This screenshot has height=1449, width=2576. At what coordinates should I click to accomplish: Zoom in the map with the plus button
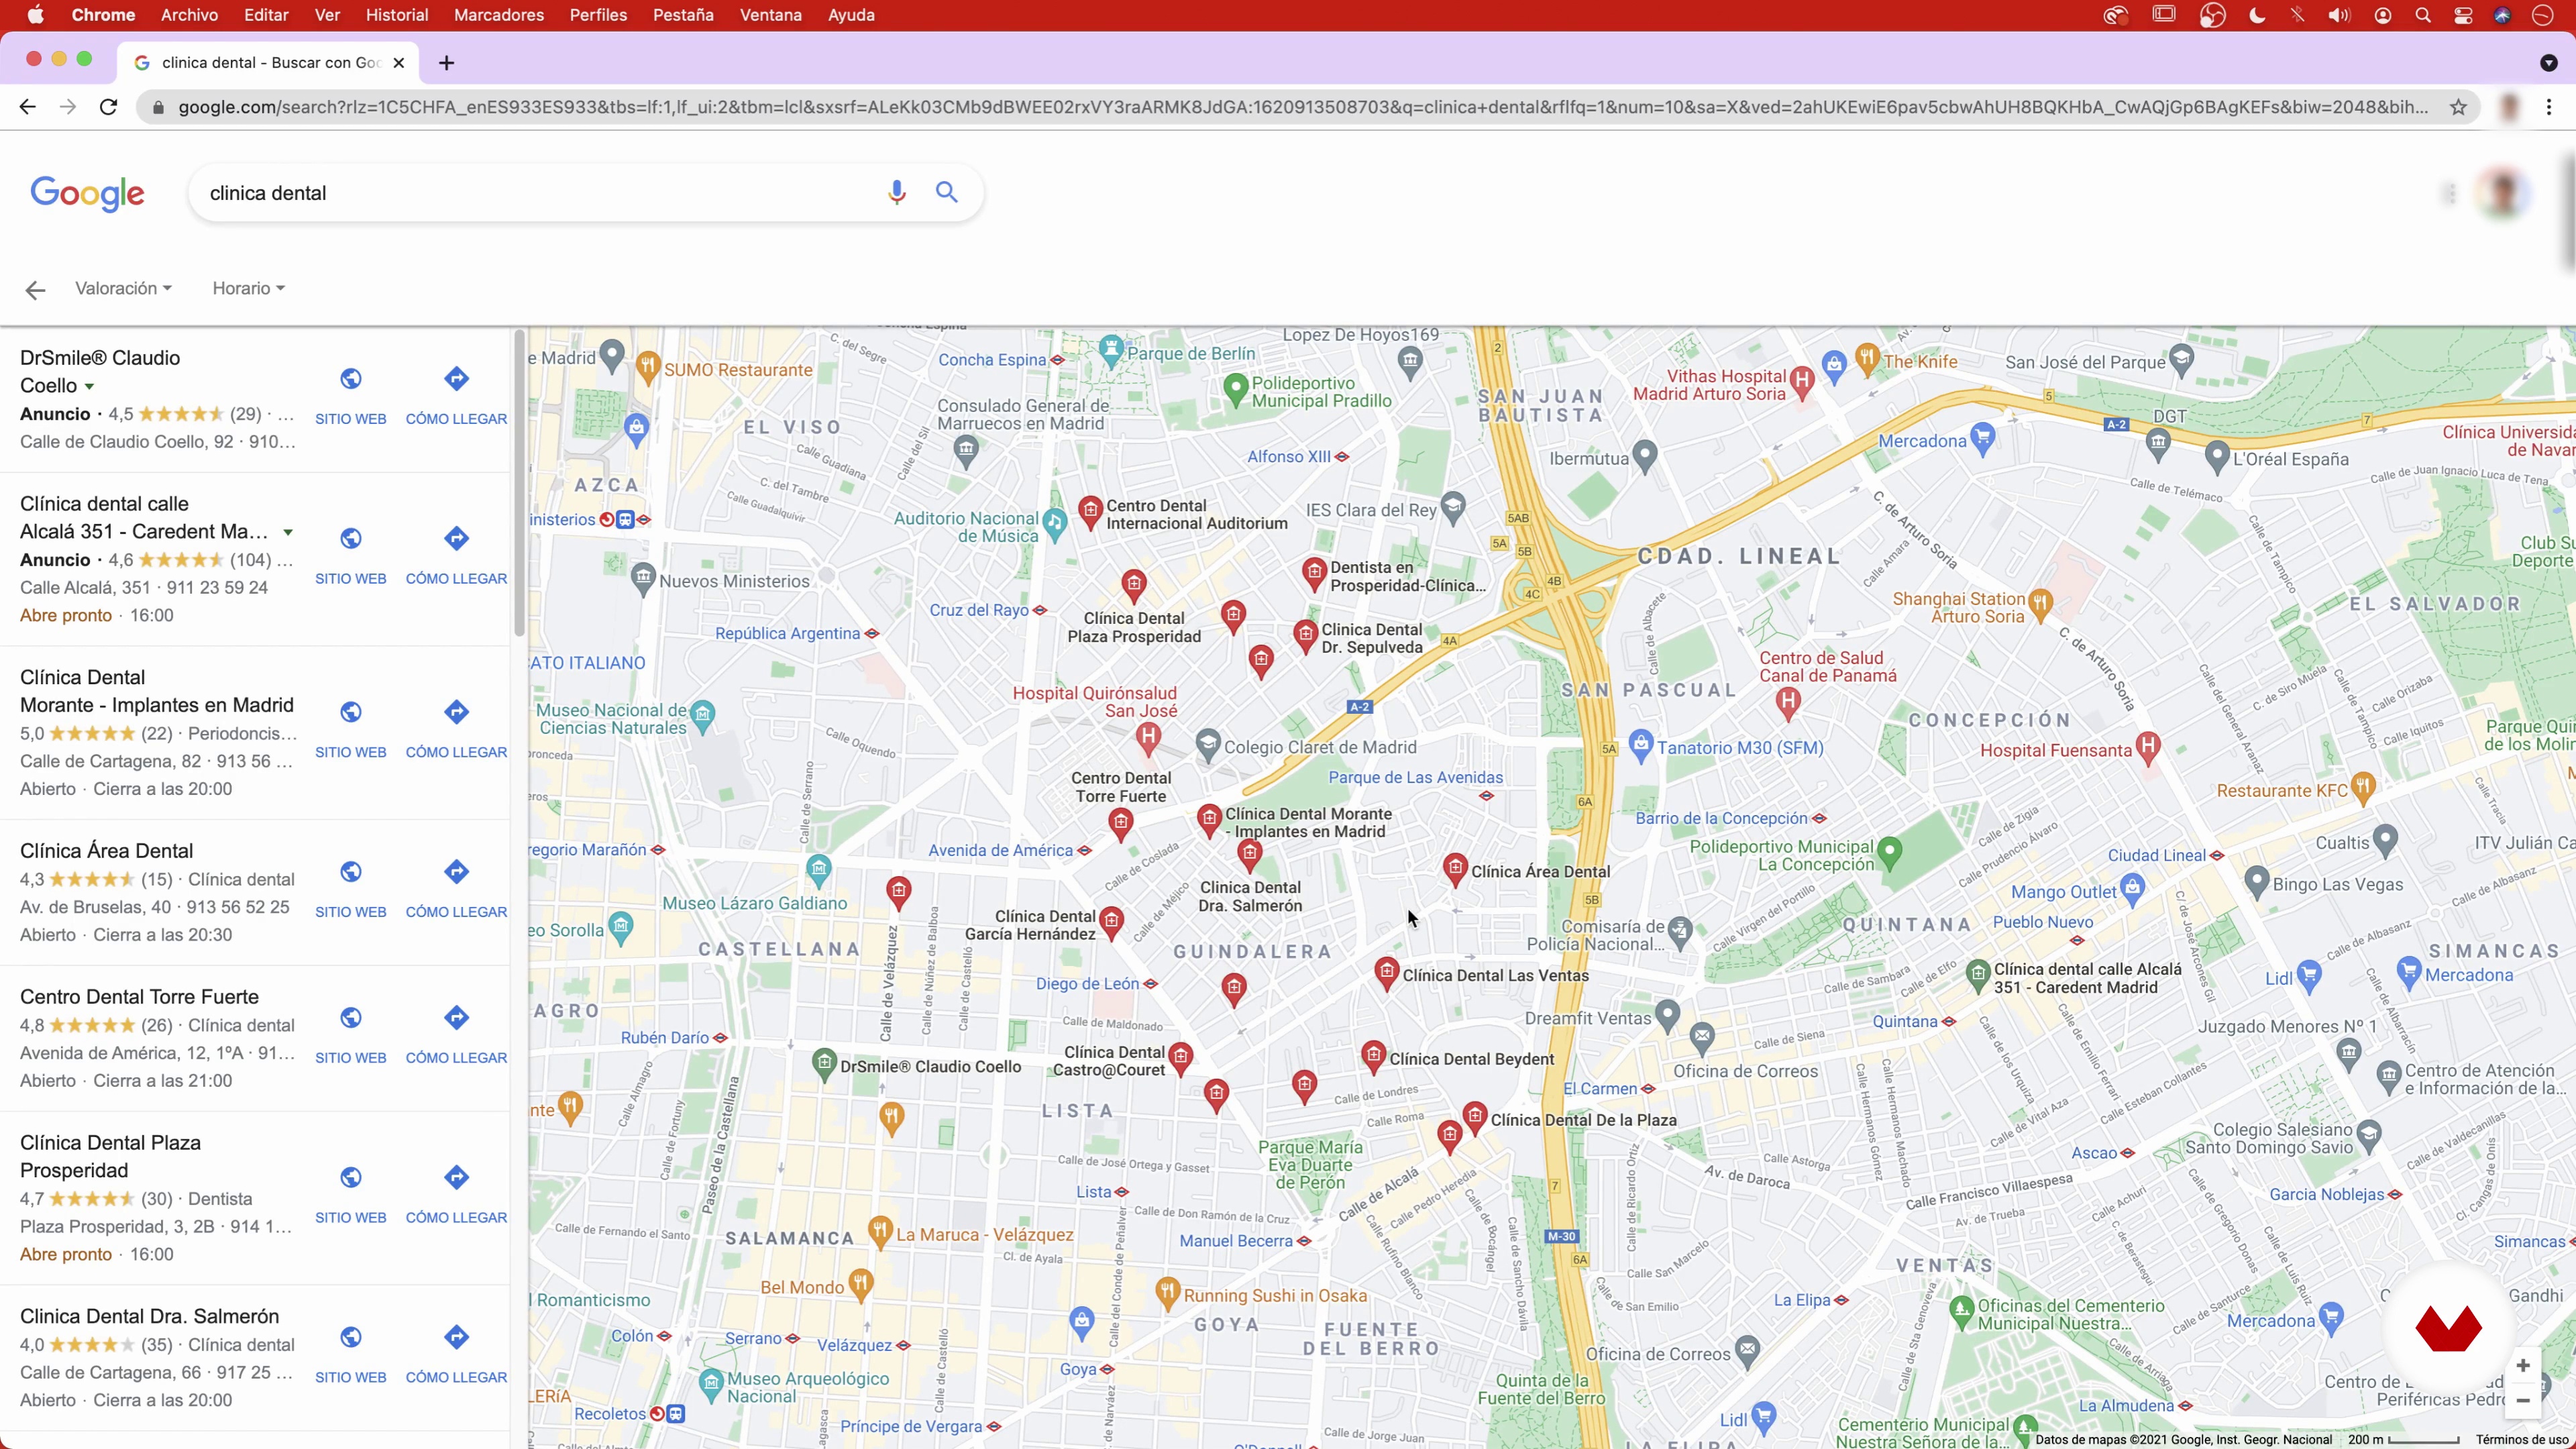[2523, 1366]
